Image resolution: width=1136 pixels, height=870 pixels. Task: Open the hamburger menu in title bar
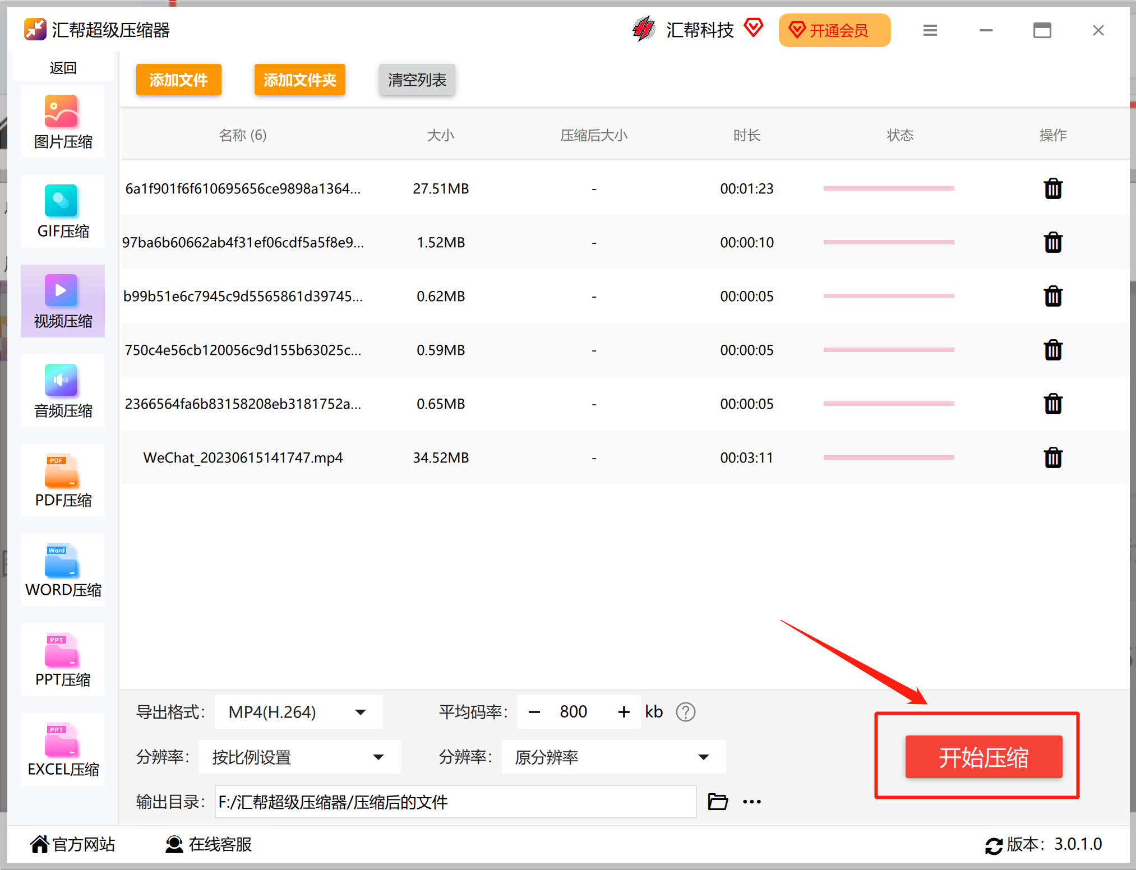coord(930,30)
